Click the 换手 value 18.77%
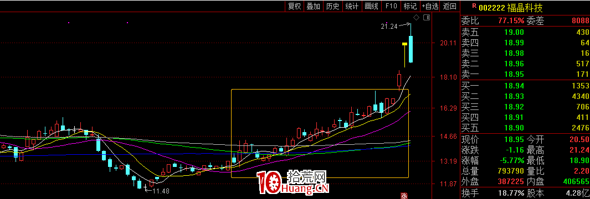590x199 pixels. (x=511, y=193)
